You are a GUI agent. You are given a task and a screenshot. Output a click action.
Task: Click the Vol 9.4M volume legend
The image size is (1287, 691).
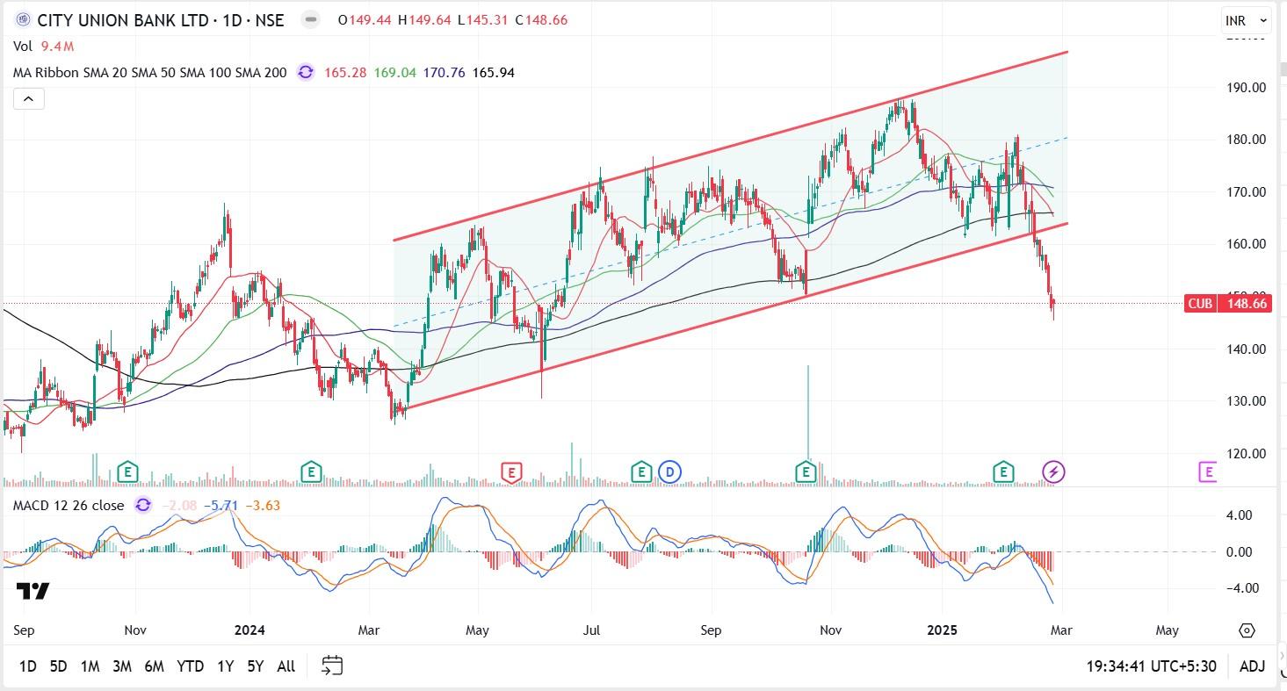[x=44, y=46]
